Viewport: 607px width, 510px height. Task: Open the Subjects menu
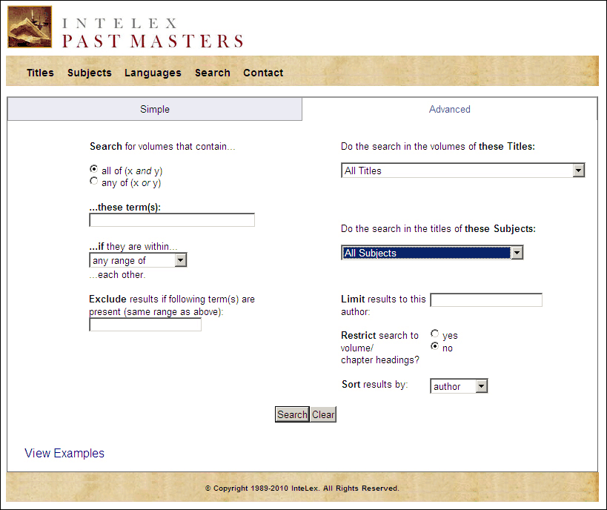click(89, 72)
